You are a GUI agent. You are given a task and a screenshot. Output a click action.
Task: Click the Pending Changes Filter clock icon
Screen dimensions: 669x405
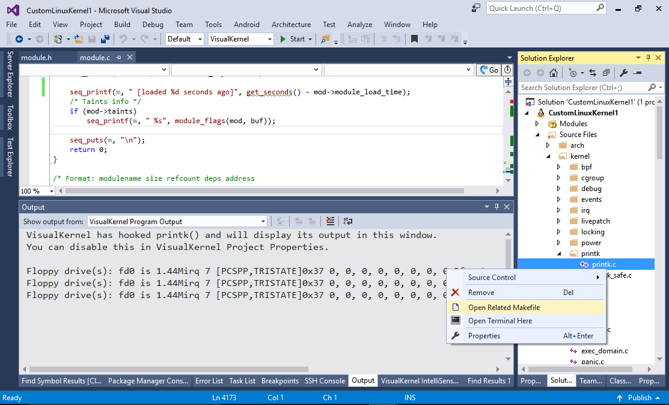pos(573,73)
